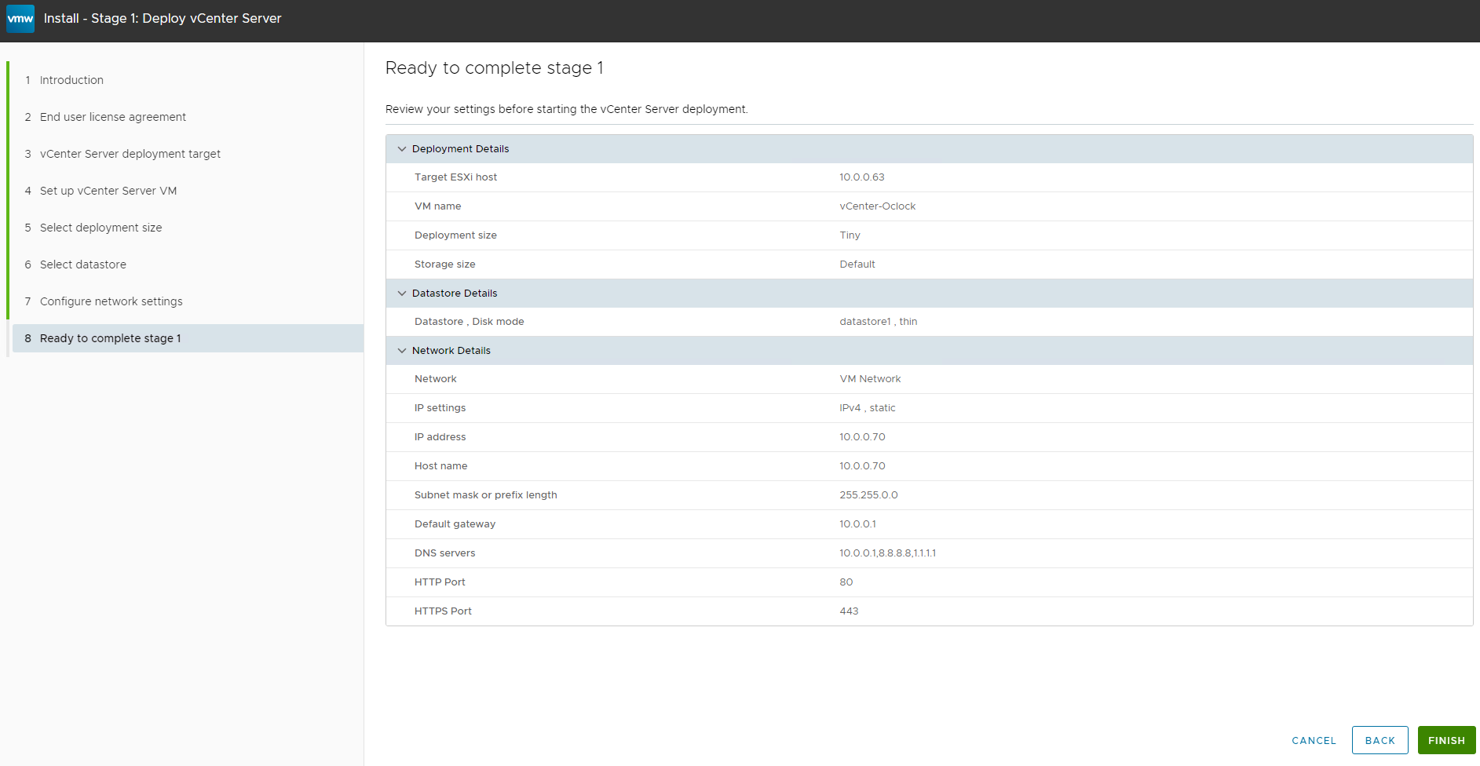1480x766 pixels.
Task: Select Ready to complete stage 1 step
Action: click(x=110, y=338)
